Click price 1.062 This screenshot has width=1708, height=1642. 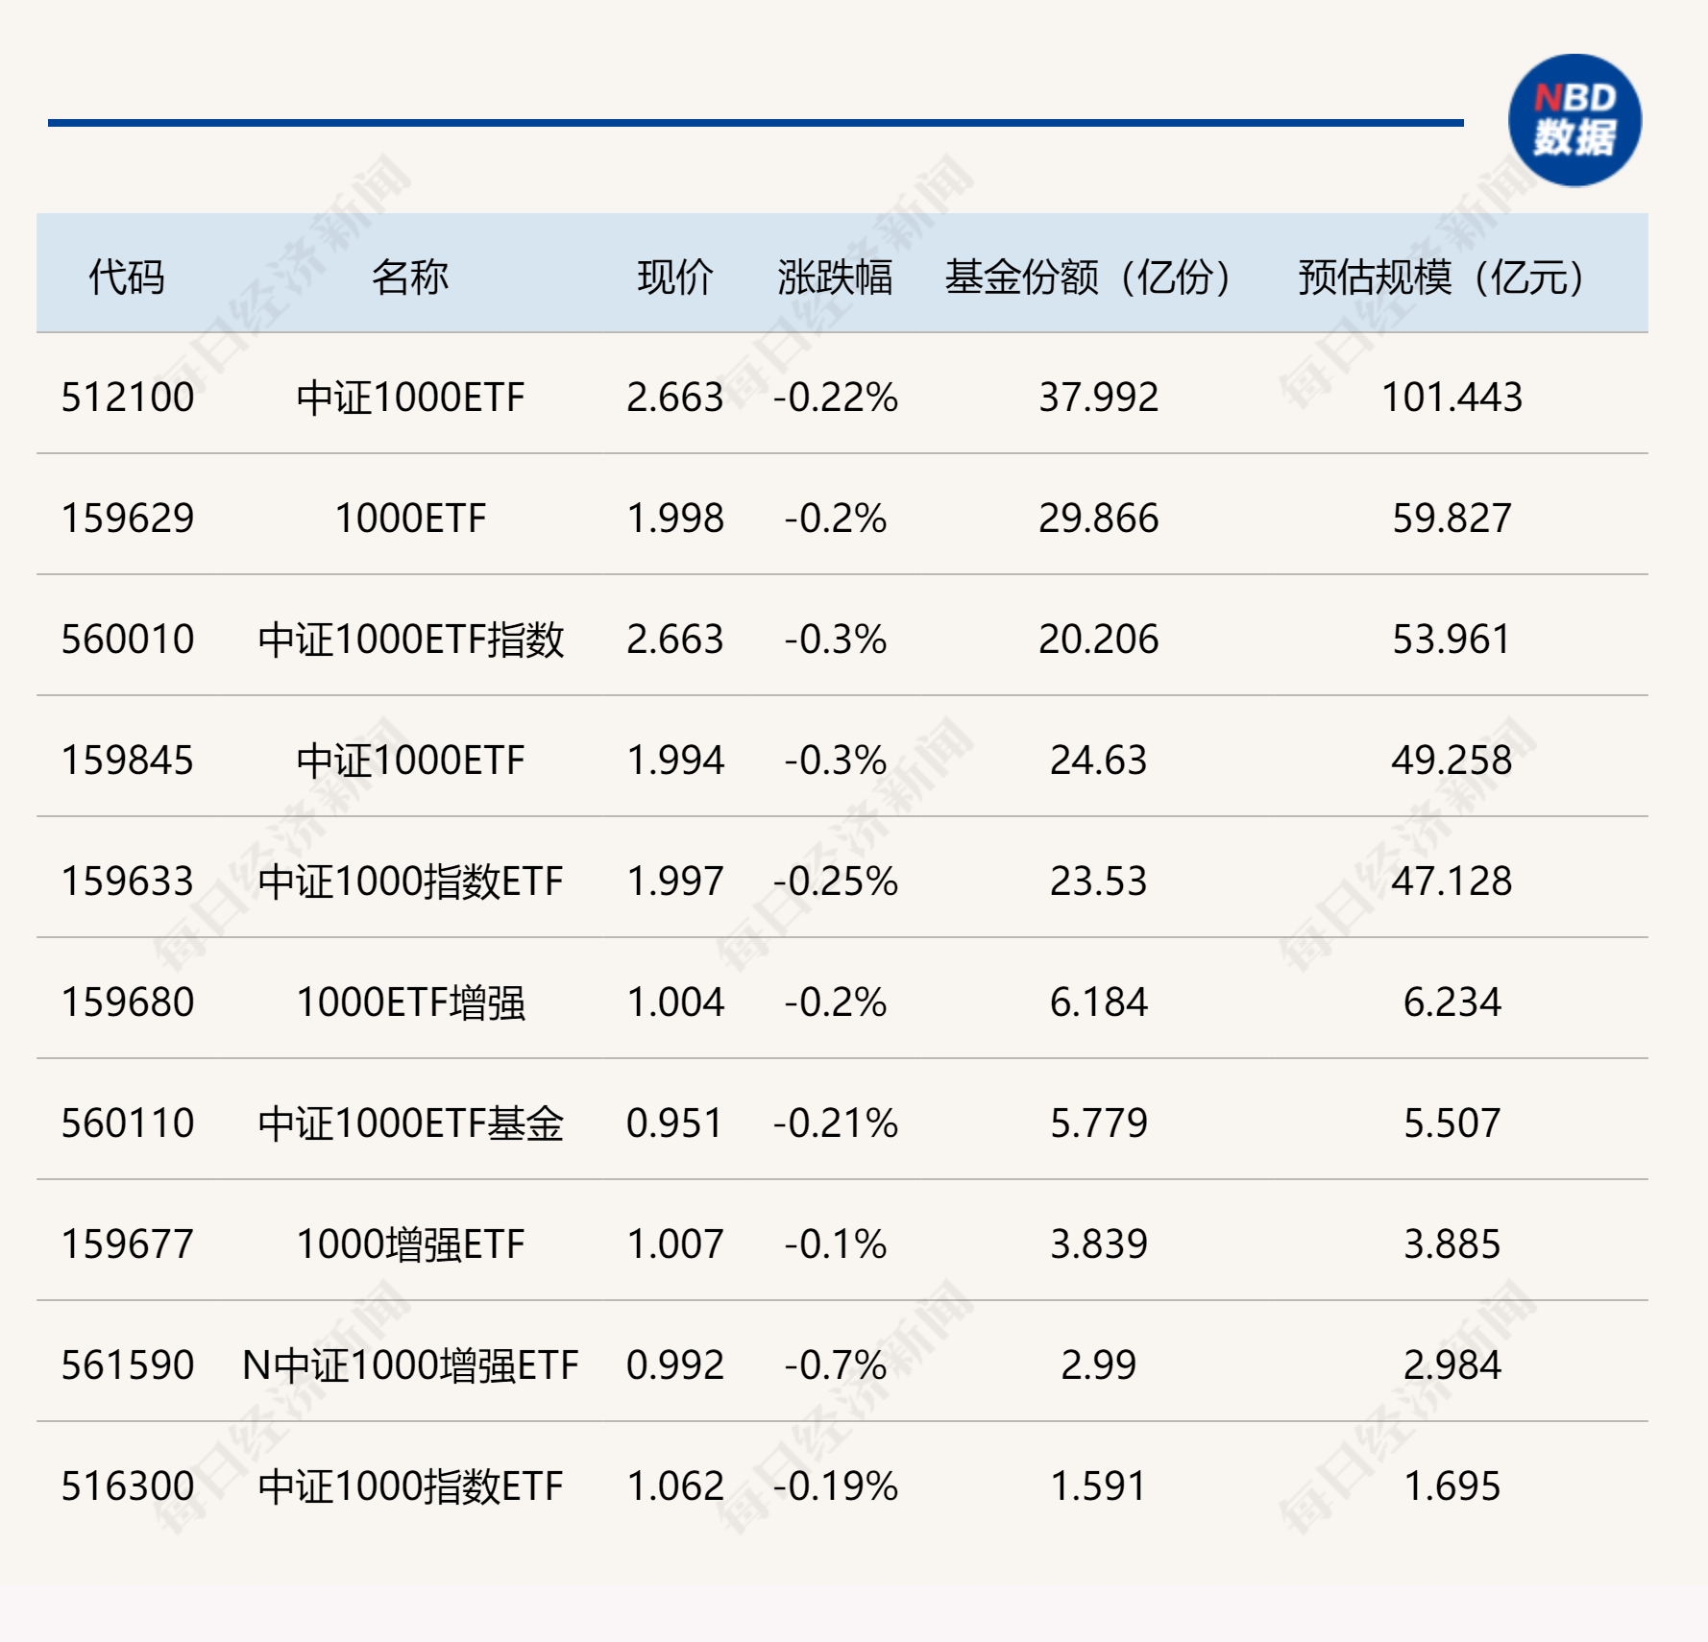click(675, 1486)
